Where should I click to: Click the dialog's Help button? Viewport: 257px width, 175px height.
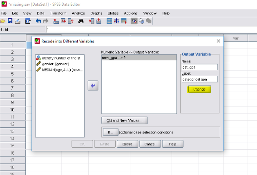point(172,144)
